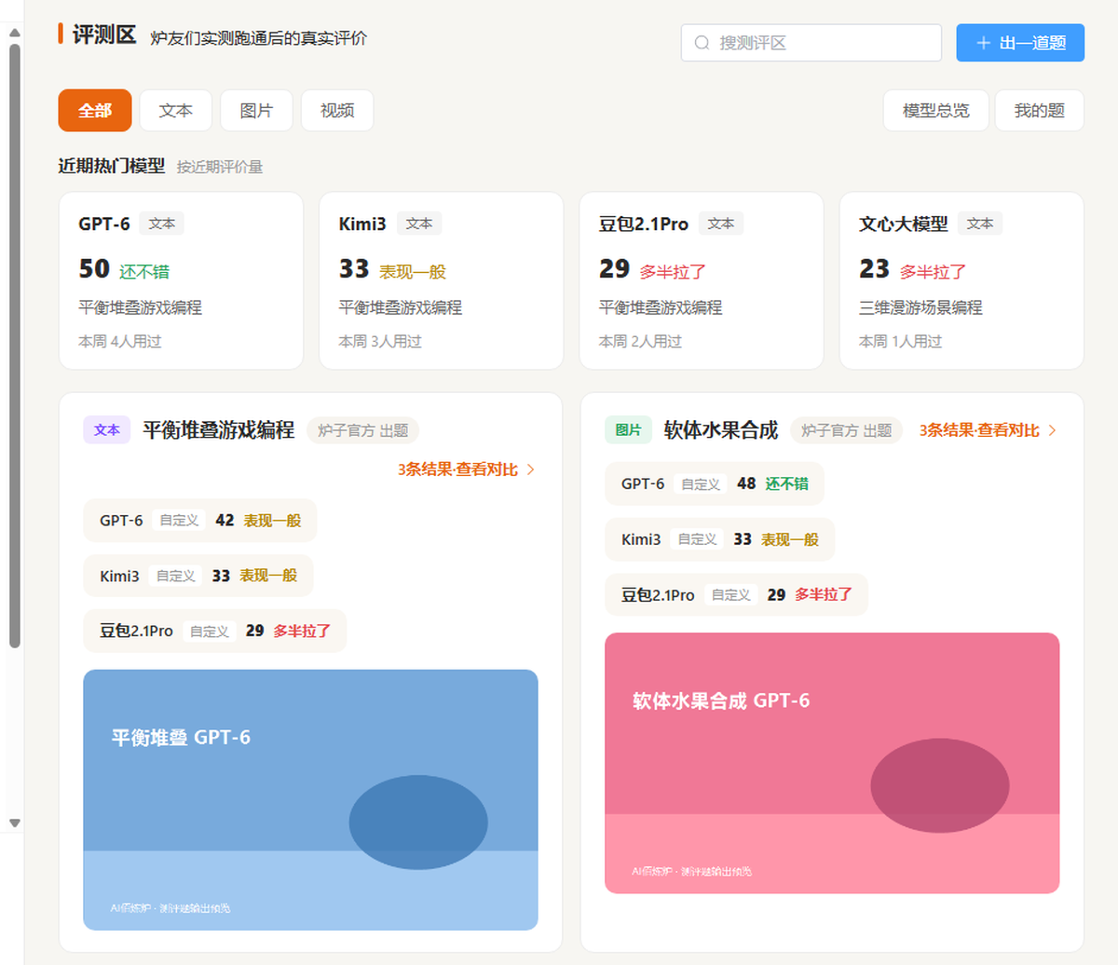Open the 豆包2.1Pro hot model card

pos(702,281)
